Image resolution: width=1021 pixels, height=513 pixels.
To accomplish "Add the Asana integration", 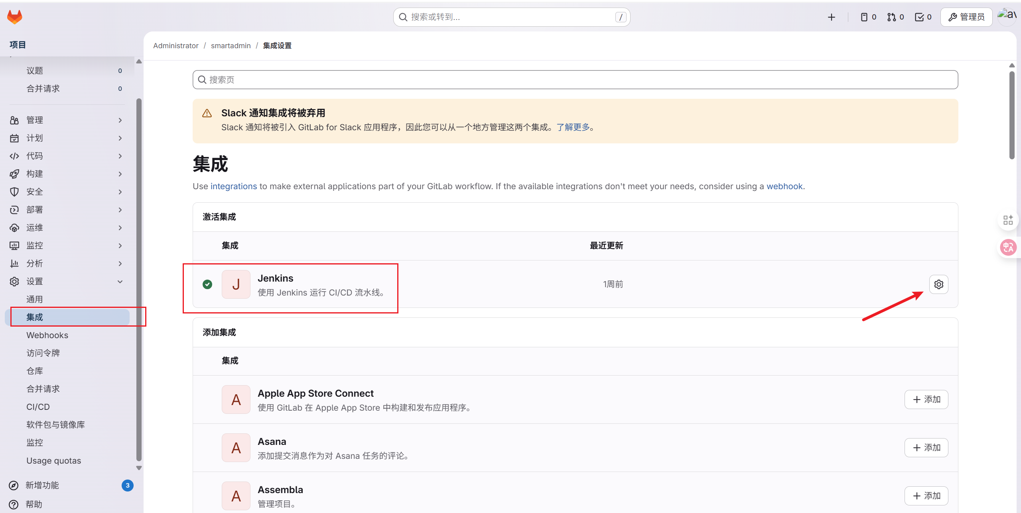I will pos(926,448).
